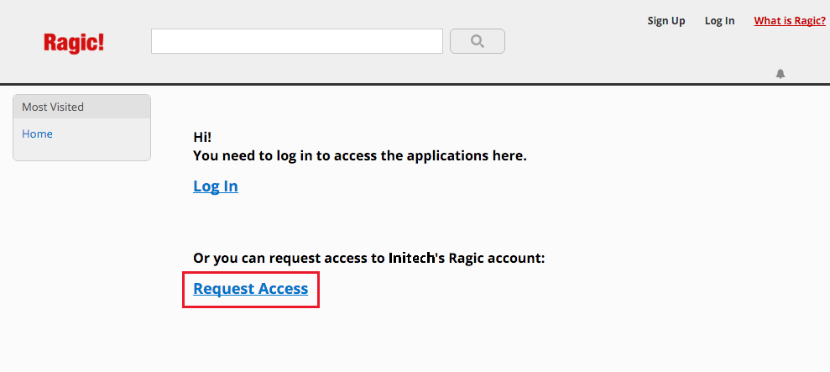Screen dimensions: 830x372
Task: Click the Request Access link
Action: (x=250, y=288)
